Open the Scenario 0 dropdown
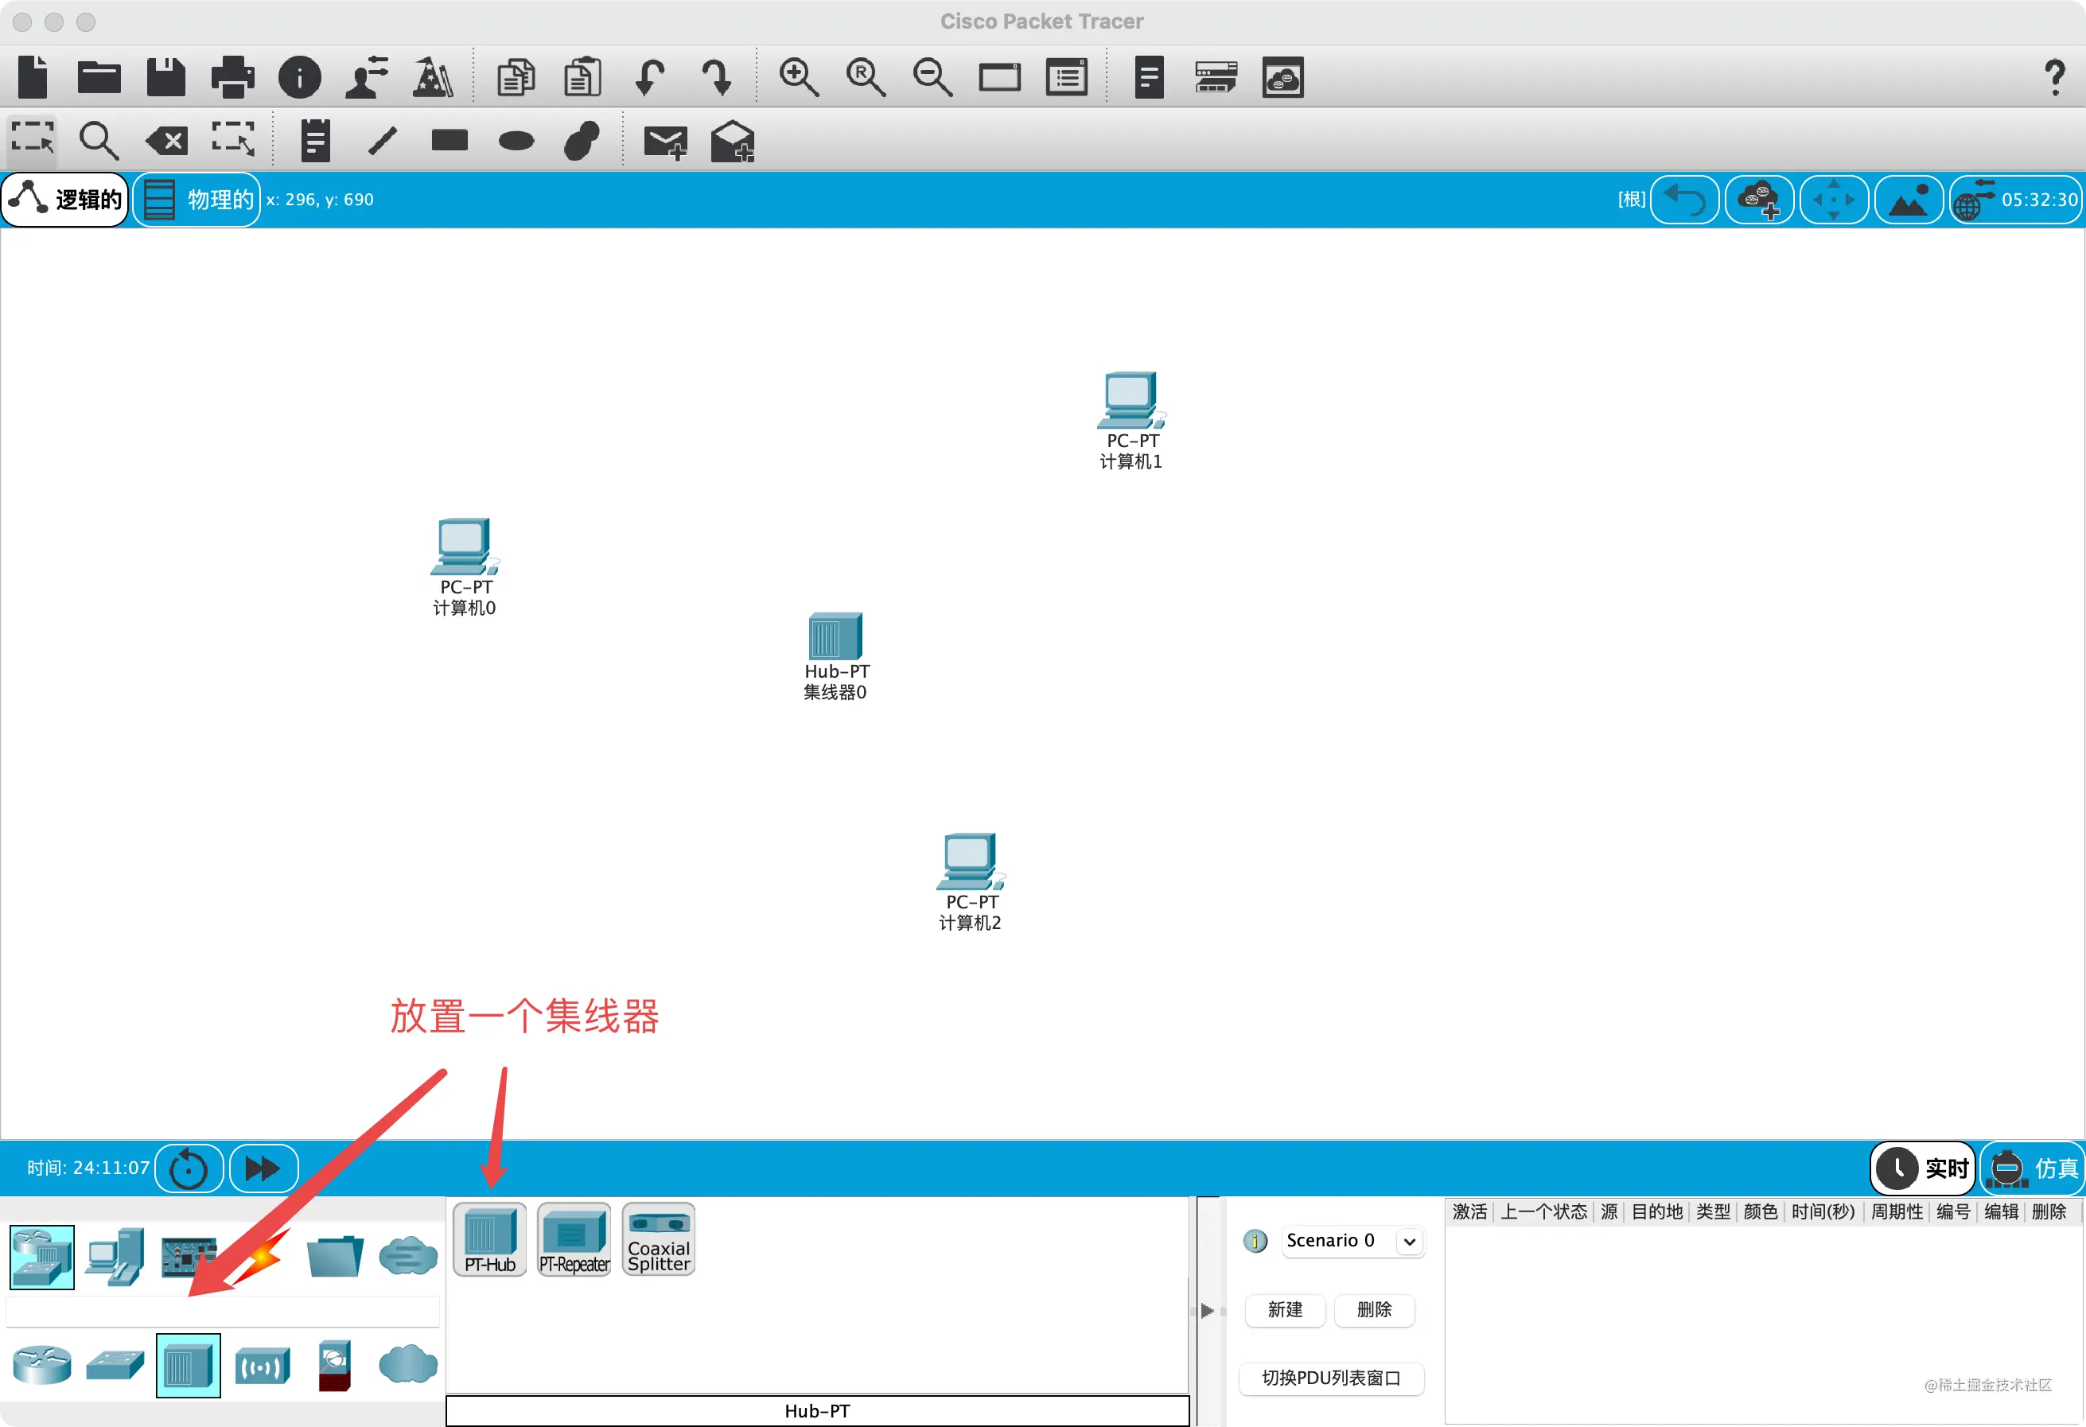The image size is (2086, 1427). pyautogui.click(x=1352, y=1240)
